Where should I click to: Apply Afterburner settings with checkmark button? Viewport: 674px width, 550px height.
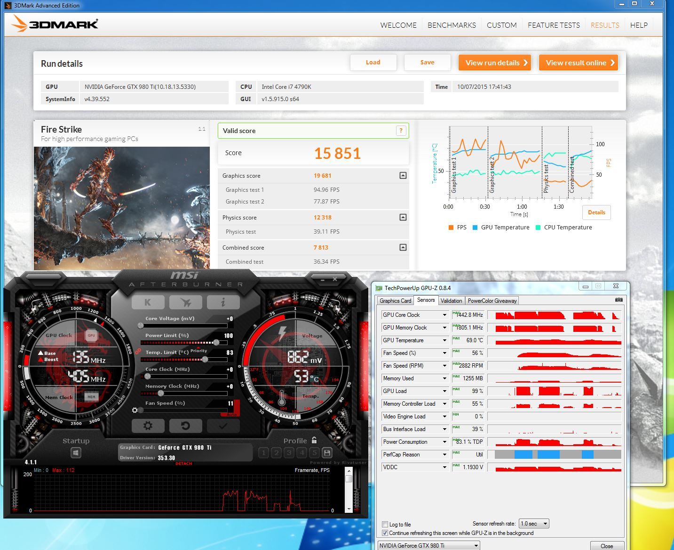pos(223,426)
